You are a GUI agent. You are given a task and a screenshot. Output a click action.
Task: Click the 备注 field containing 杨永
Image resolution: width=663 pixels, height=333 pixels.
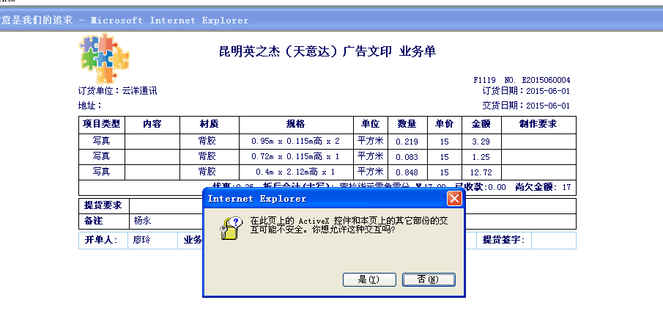point(142,221)
